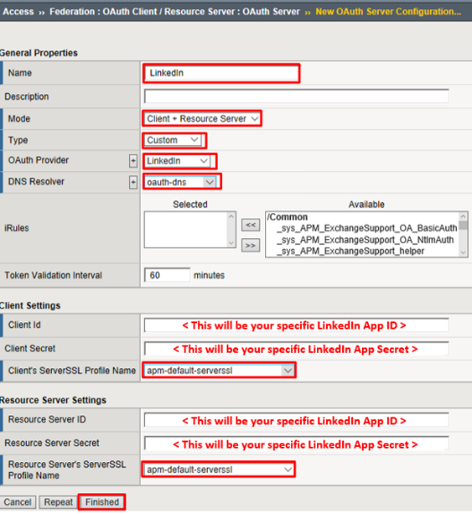Click the Client Id input field
Viewport: 472px width, 514px height.
[296, 325]
